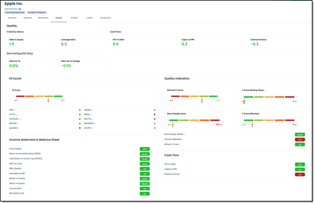Click the red status dot for ΔROA
Screen dimensions: 315x204
tap(155, 115)
